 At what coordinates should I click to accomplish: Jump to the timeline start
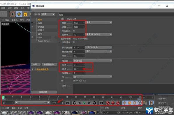tap(67, 103)
